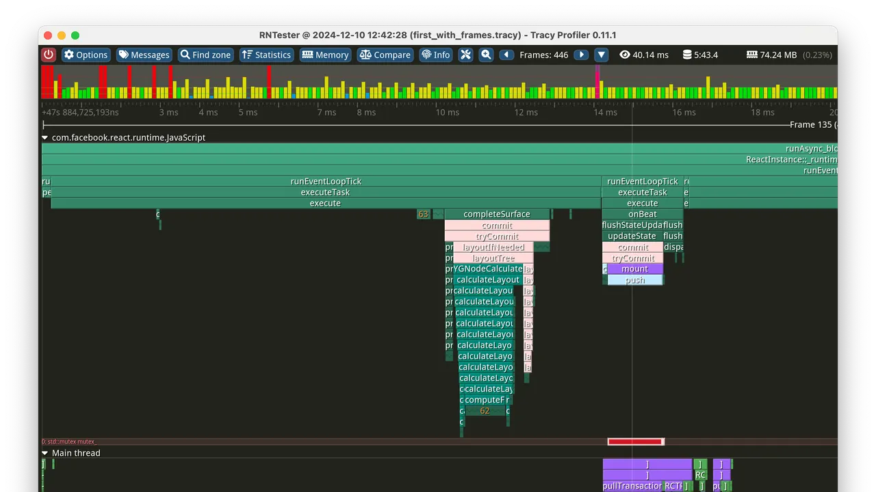Viewport: 876px width, 492px height.
Task: Open the Info window
Action: pyautogui.click(x=435, y=55)
